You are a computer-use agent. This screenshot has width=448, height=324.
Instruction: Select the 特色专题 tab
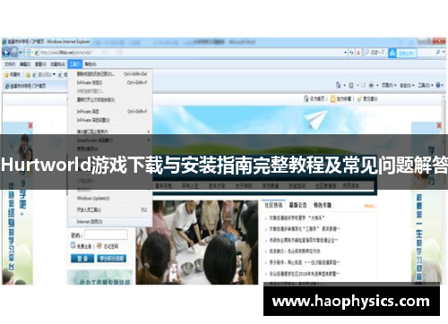click(x=322, y=205)
